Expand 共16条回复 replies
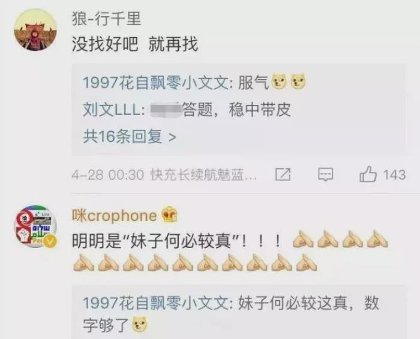 coord(130,137)
